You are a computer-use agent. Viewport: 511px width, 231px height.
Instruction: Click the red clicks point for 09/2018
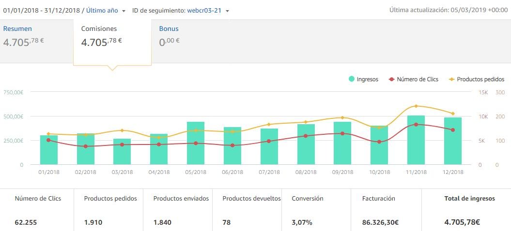coord(342,133)
